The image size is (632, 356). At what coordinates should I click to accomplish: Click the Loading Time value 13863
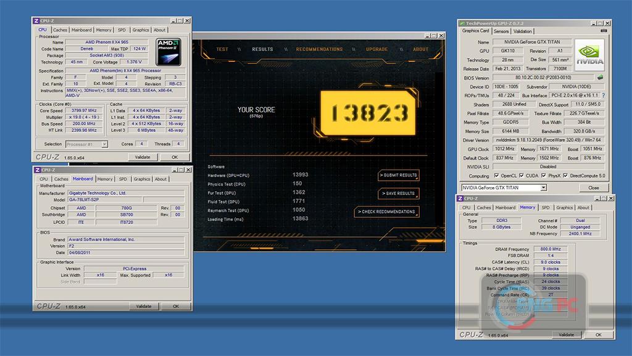[301, 218]
